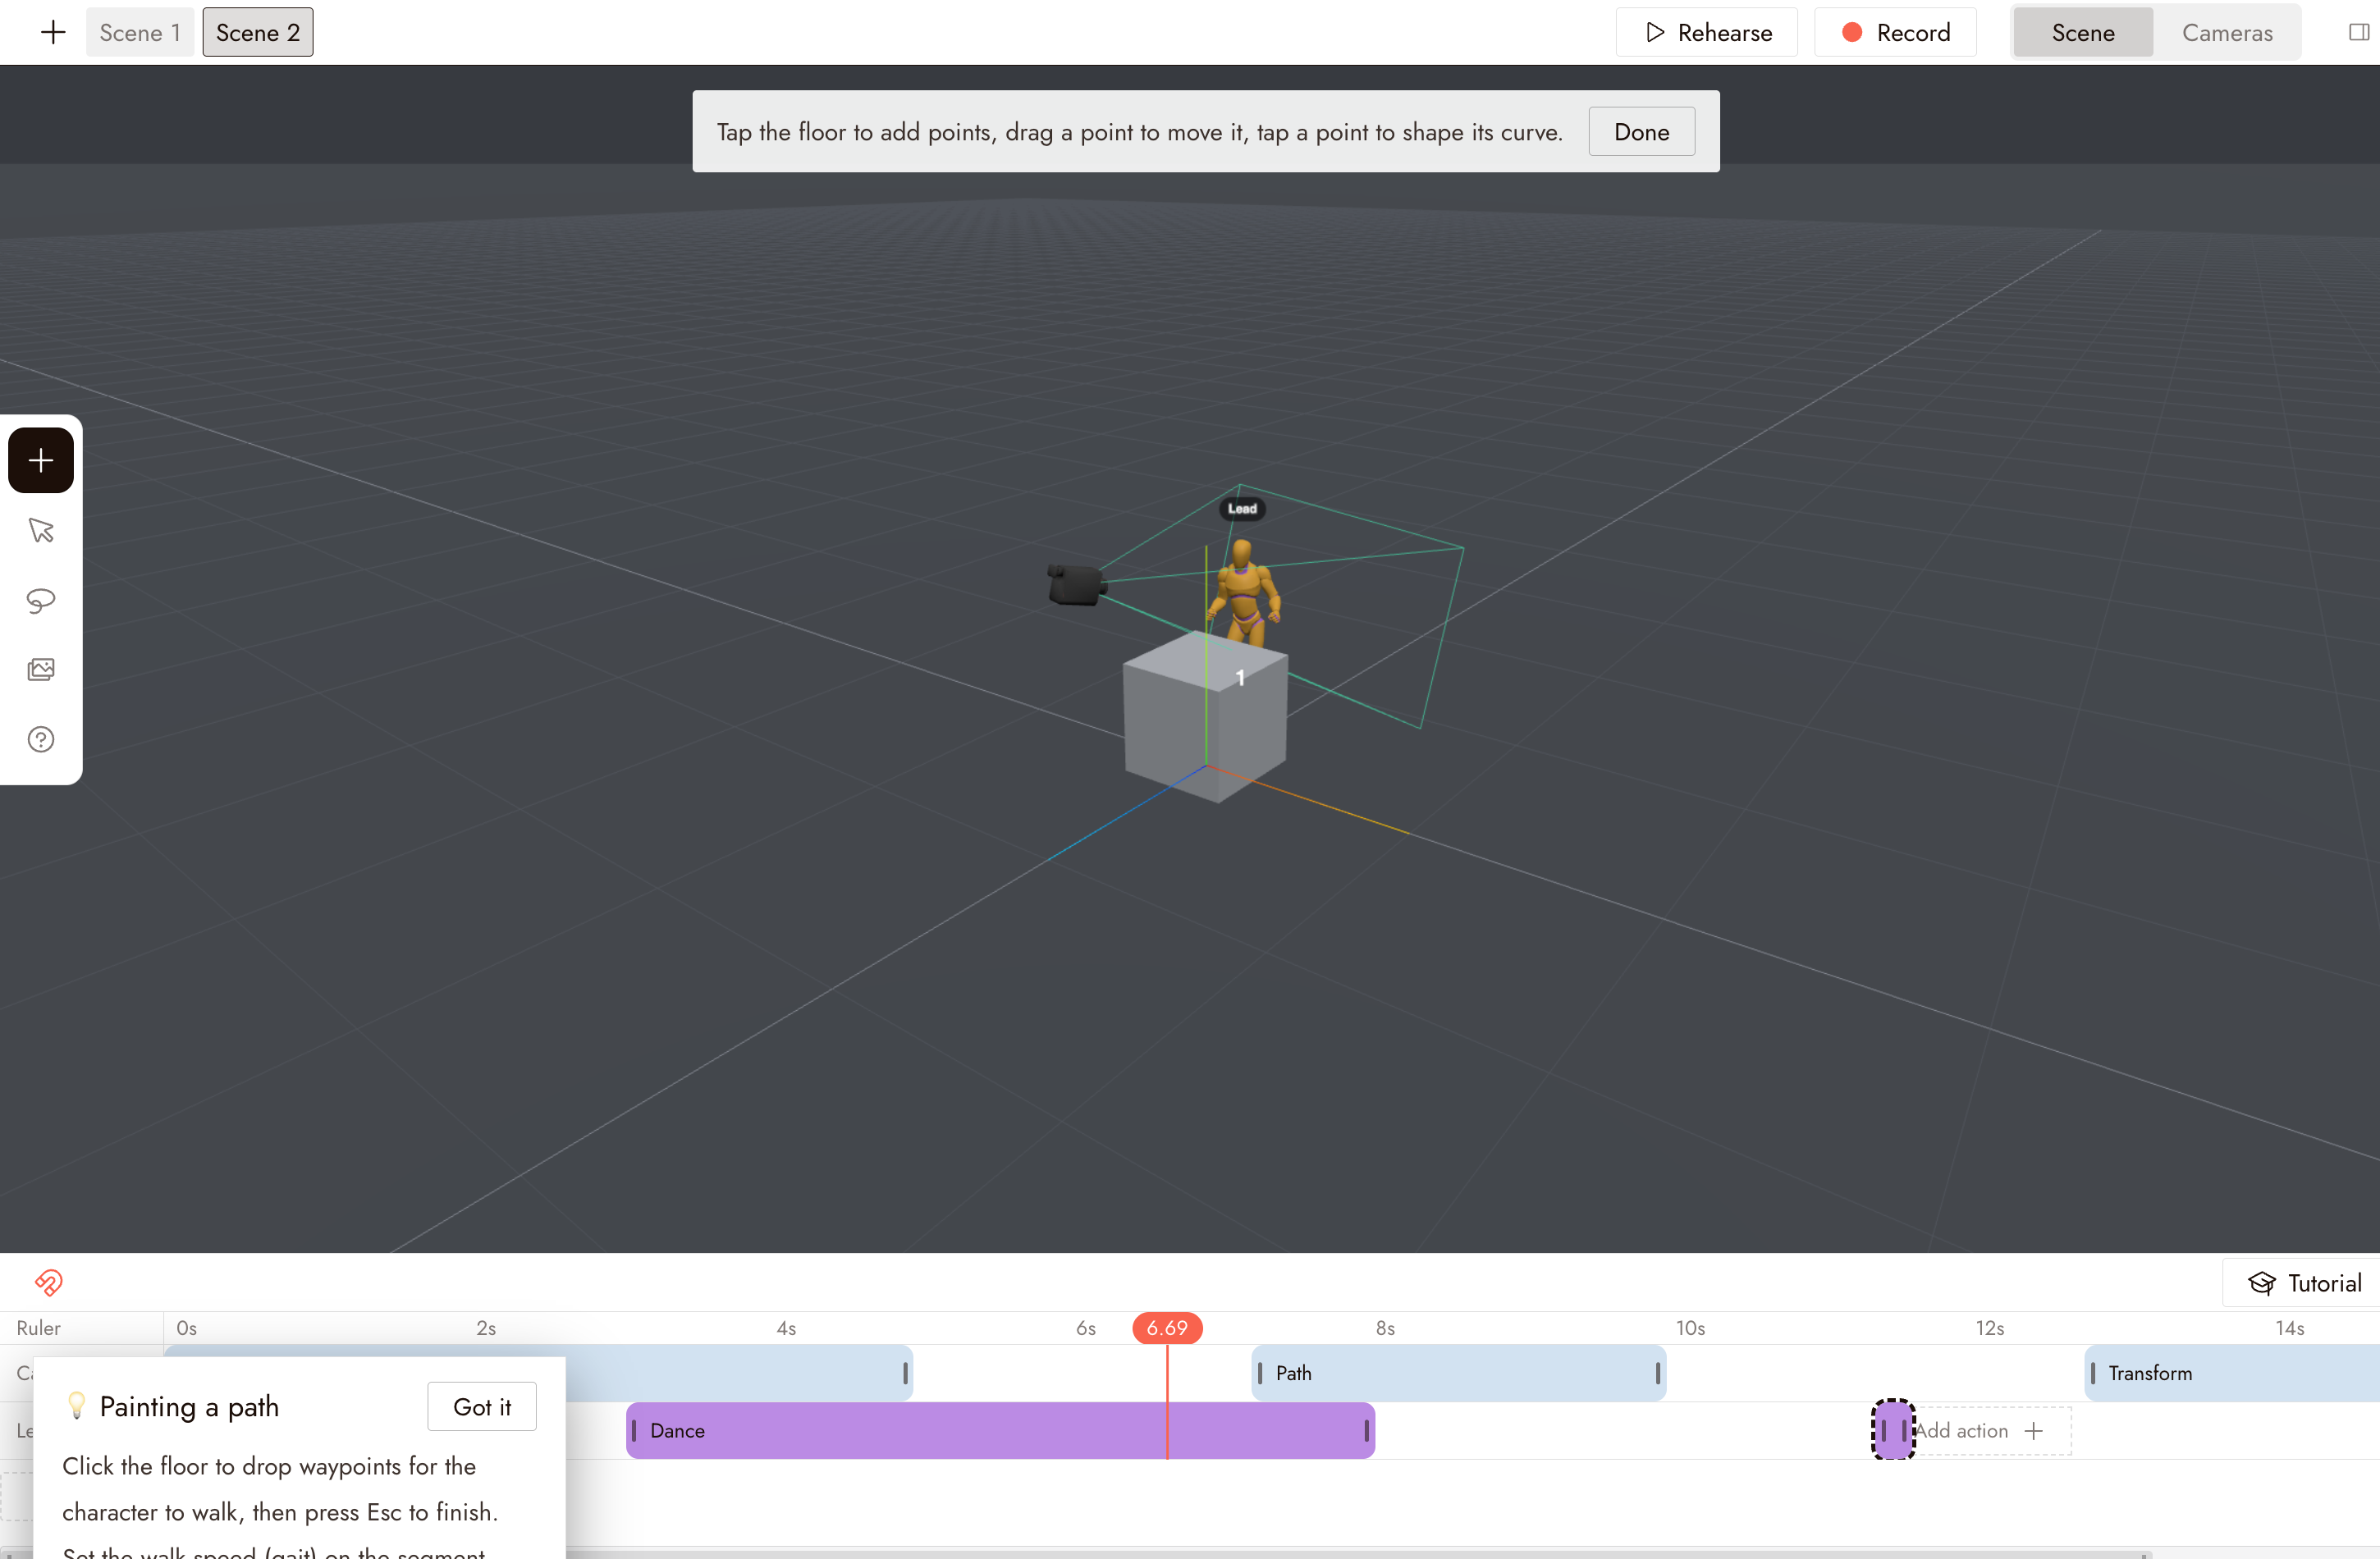Switch to Scene 1 tab
This screenshot has width=2380, height=1559.
[140, 32]
